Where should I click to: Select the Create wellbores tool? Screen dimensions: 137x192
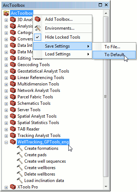point(40,168)
